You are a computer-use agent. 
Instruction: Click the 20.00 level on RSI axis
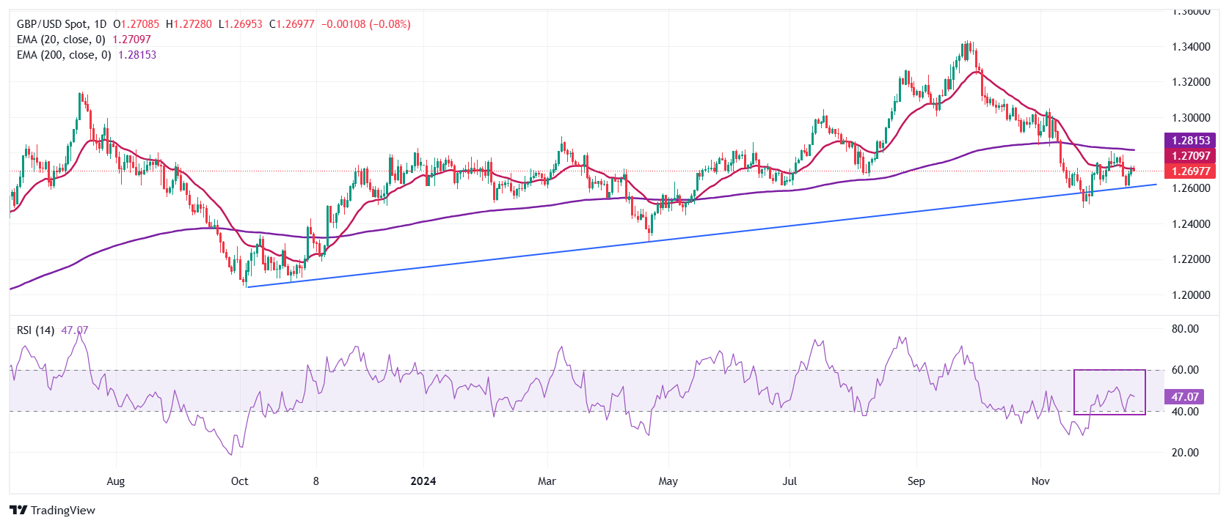pos(1185,453)
